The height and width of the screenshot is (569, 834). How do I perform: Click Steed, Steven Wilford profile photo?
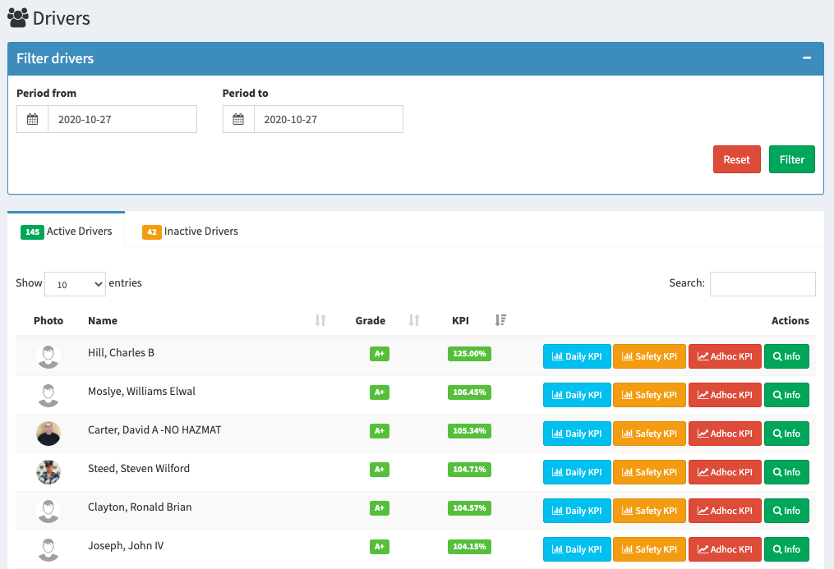48,472
